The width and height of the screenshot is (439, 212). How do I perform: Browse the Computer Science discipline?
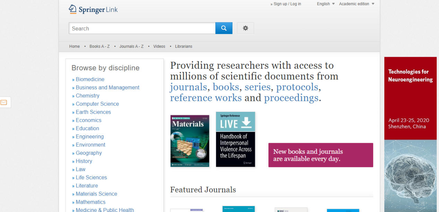click(x=97, y=104)
